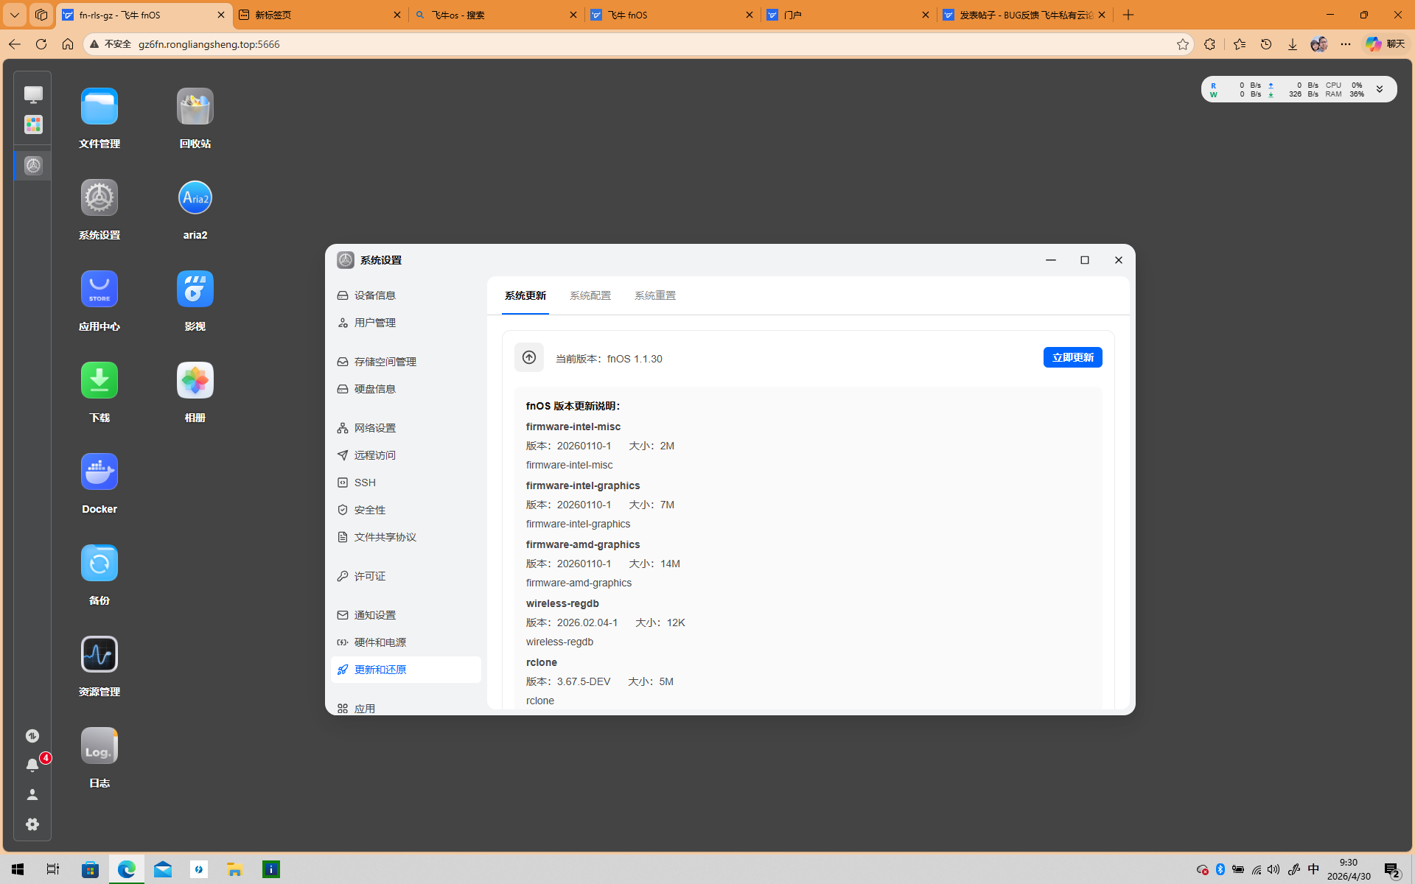This screenshot has height=884, width=1415.
Task: Open 用户管理 in the settings sidebar
Action: [406, 323]
